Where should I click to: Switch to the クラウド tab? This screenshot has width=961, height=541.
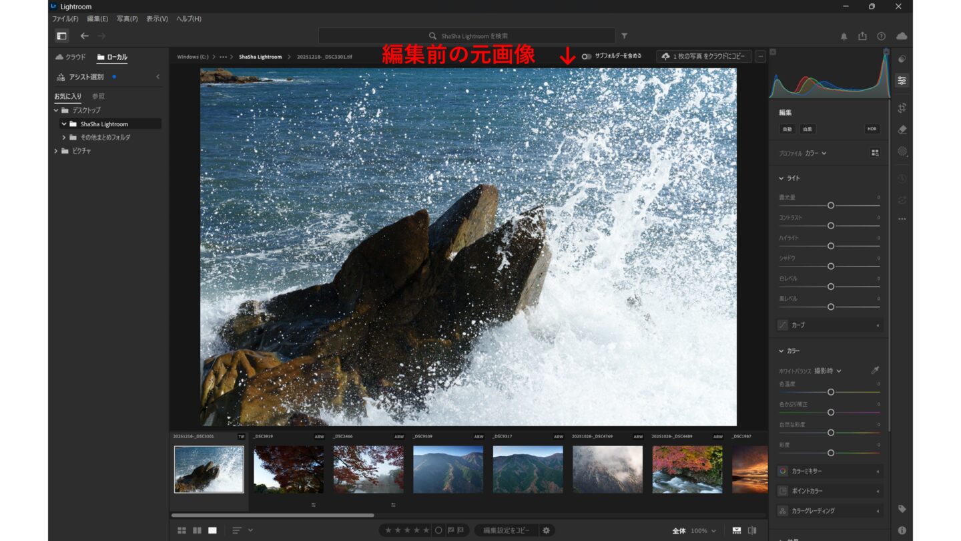71,57
